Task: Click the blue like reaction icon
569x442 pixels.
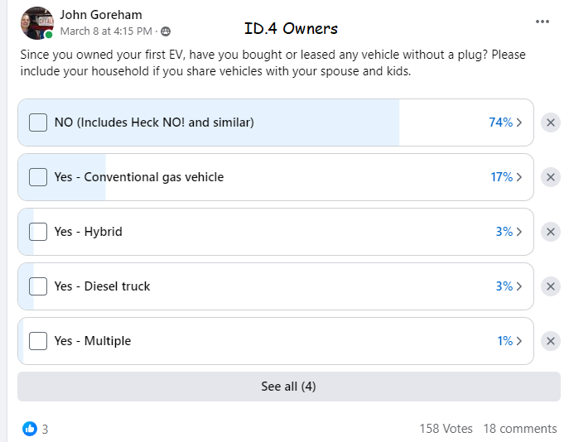Action: click(x=30, y=429)
